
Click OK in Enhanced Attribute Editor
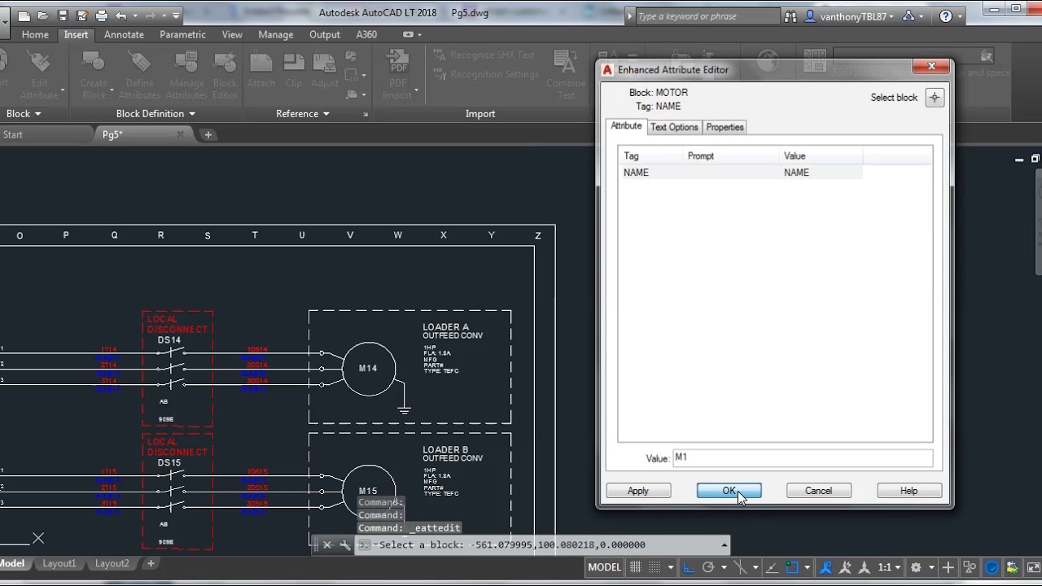(729, 491)
